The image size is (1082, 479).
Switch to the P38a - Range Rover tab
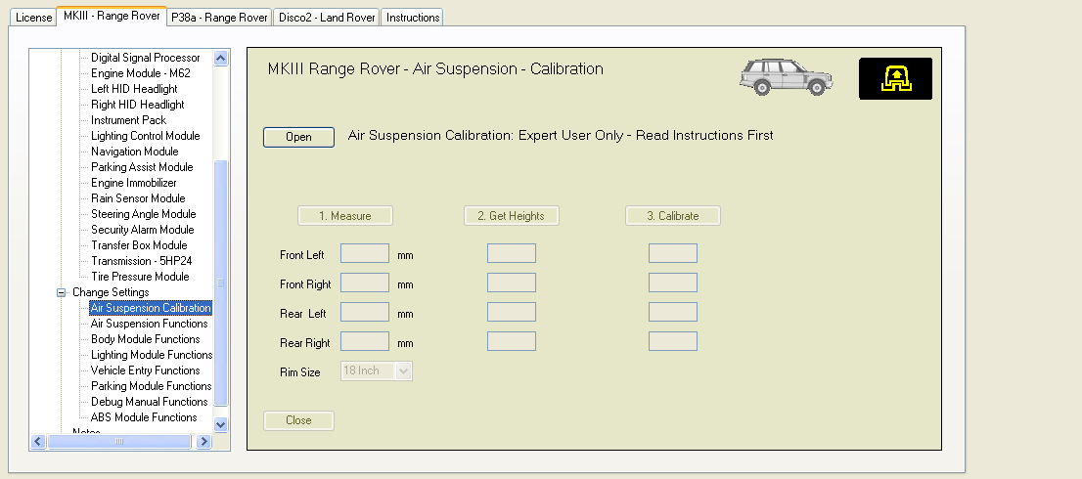click(219, 18)
